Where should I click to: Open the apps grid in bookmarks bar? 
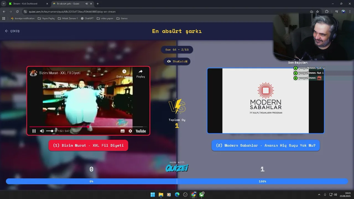pyautogui.click(x=4, y=19)
